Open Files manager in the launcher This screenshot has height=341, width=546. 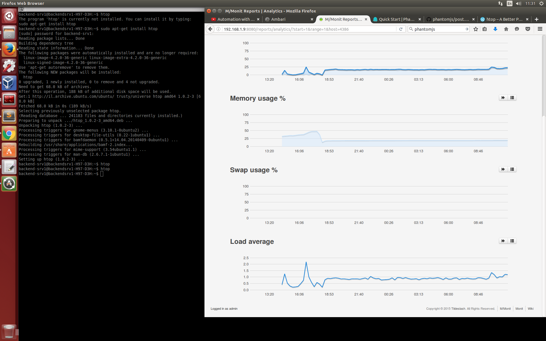tap(9, 32)
